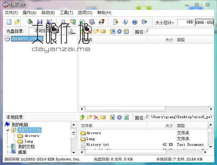This screenshot has width=217, height=165.
Task: Create new folder in image toolbar
Action: [96, 31]
